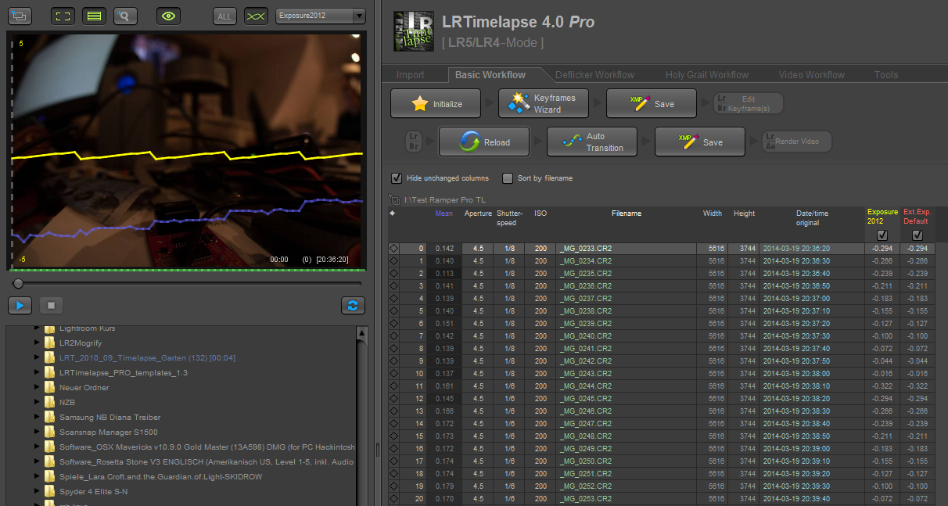Select filename _MG_0250.CR2
Image resolution: width=948 pixels, height=506 pixels.
586,461
